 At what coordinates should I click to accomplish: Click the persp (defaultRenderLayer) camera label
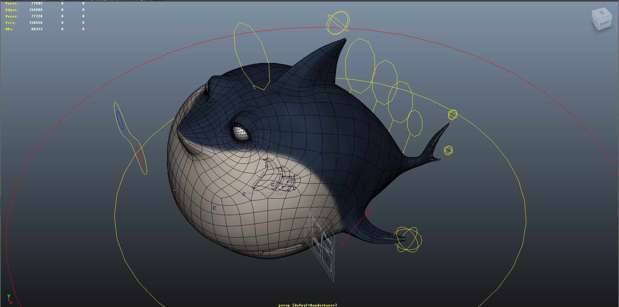(x=308, y=305)
